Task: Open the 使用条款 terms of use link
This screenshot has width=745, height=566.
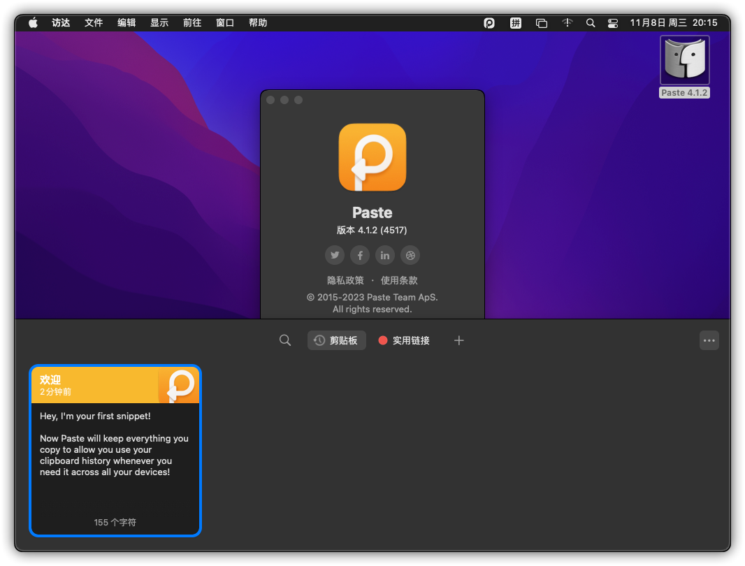Action: coord(399,280)
